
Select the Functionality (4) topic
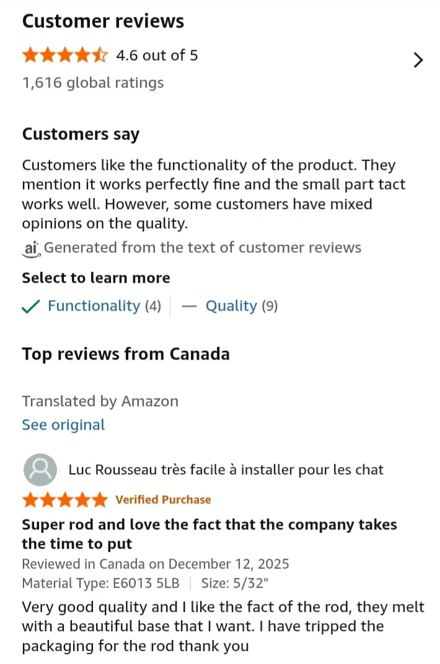click(x=104, y=306)
